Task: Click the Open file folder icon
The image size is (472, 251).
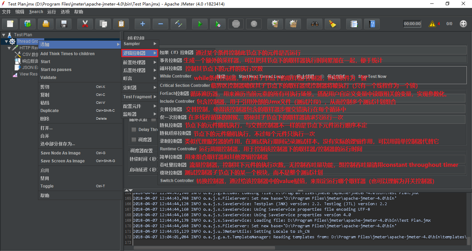Action: coord(46,24)
